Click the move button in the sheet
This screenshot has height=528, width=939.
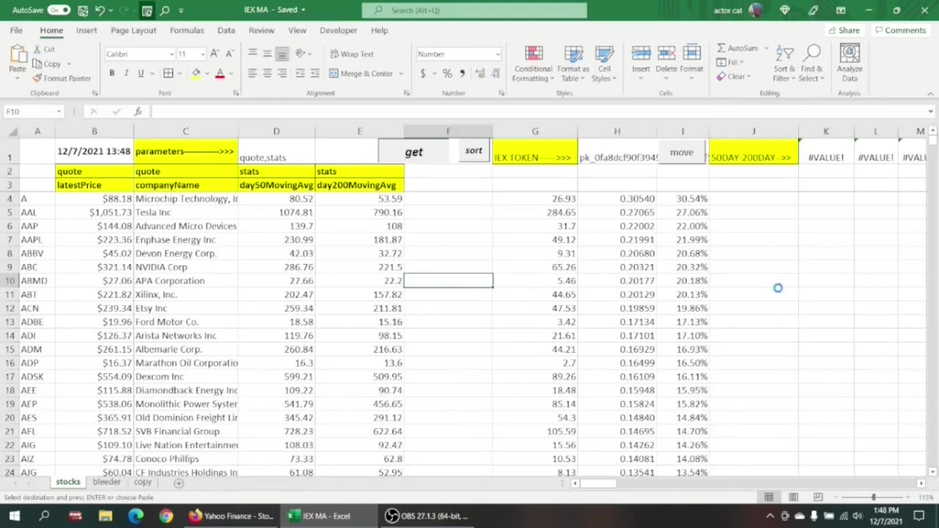click(x=682, y=153)
